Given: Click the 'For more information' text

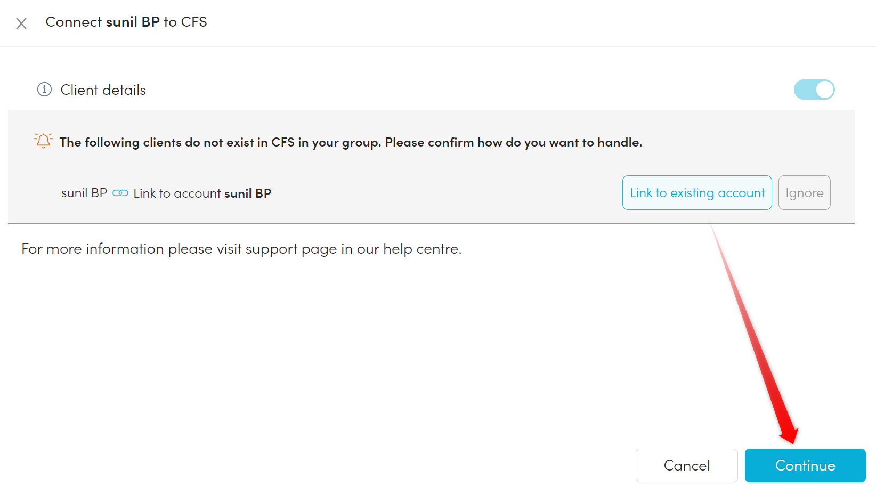Looking at the screenshot, I should coord(93,249).
